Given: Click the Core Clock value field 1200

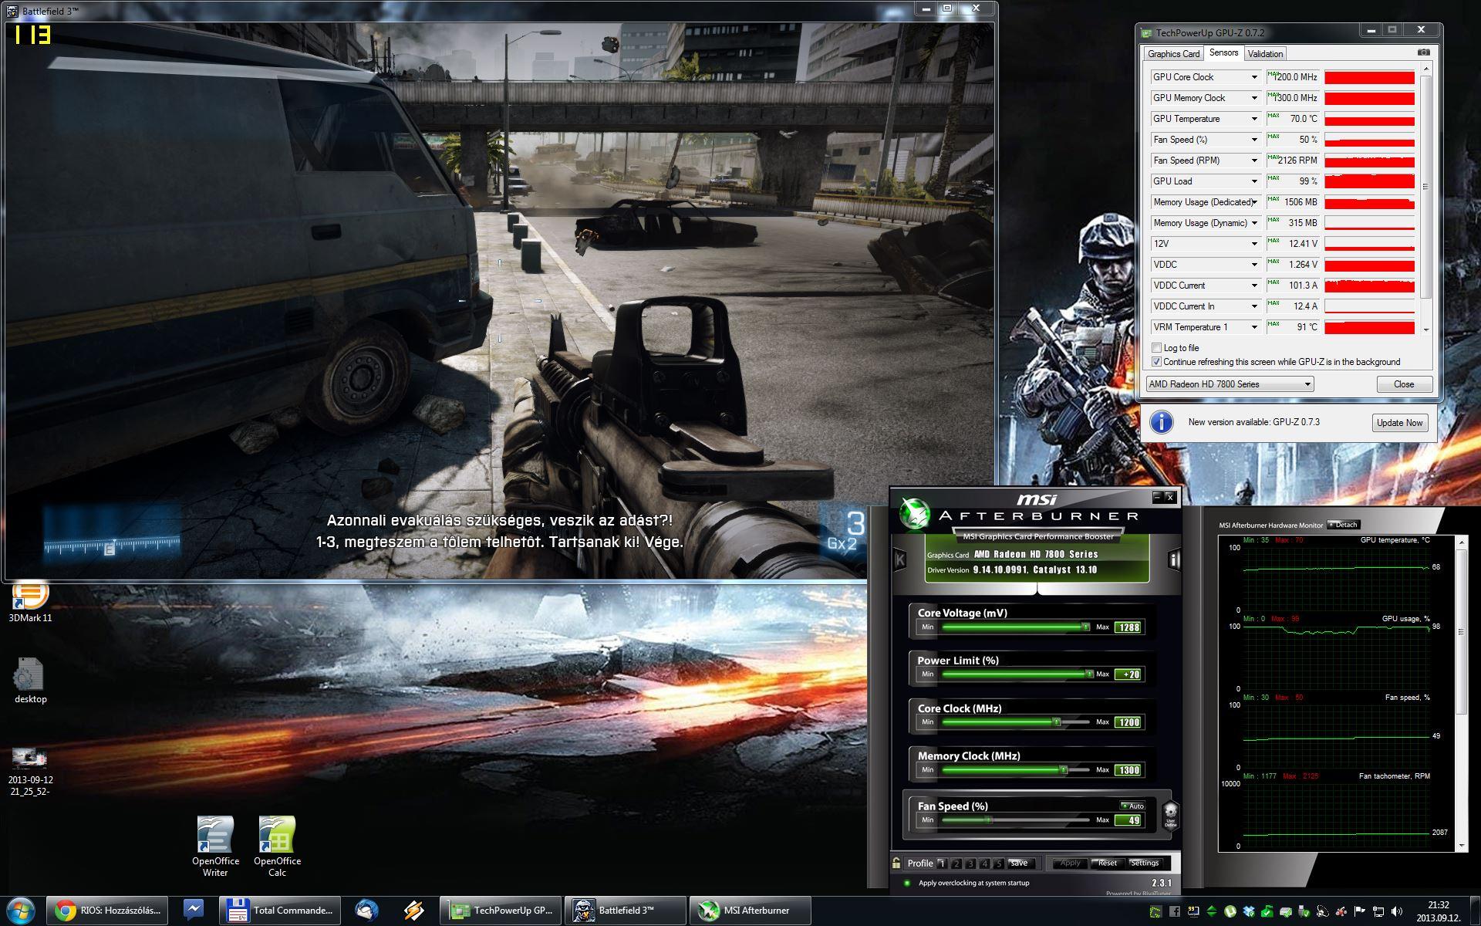Looking at the screenshot, I should coord(1128,722).
